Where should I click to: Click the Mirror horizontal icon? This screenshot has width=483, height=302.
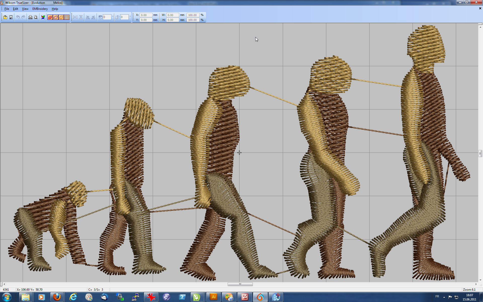coord(75,17)
